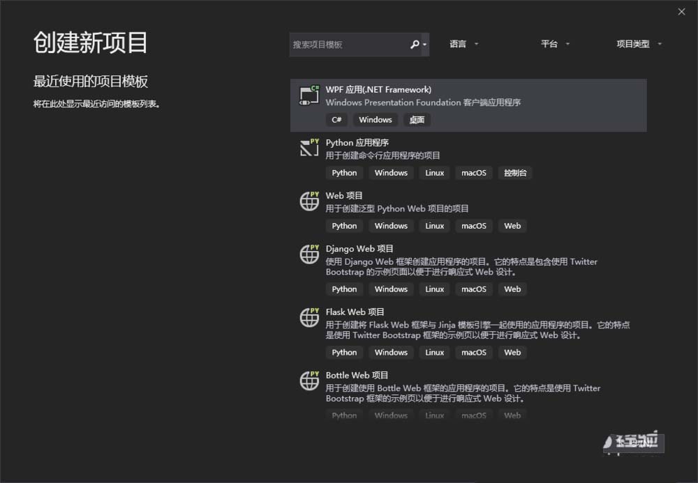Click Python tag under Flask Web 项目
698x483 pixels.
tap(344, 353)
